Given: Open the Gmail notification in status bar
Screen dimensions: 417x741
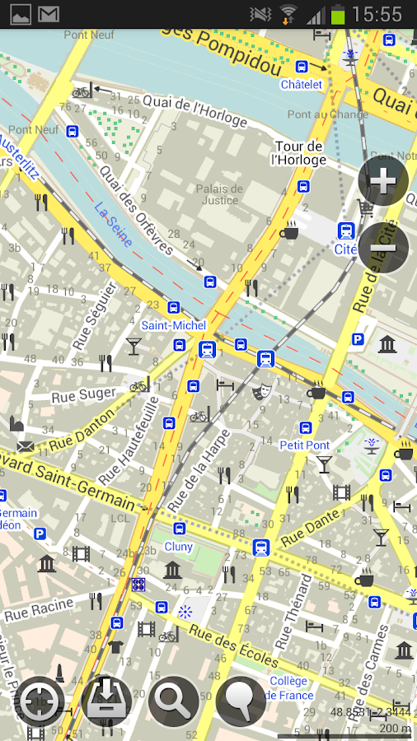Looking at the screenshot, I should tap(49, 14).
